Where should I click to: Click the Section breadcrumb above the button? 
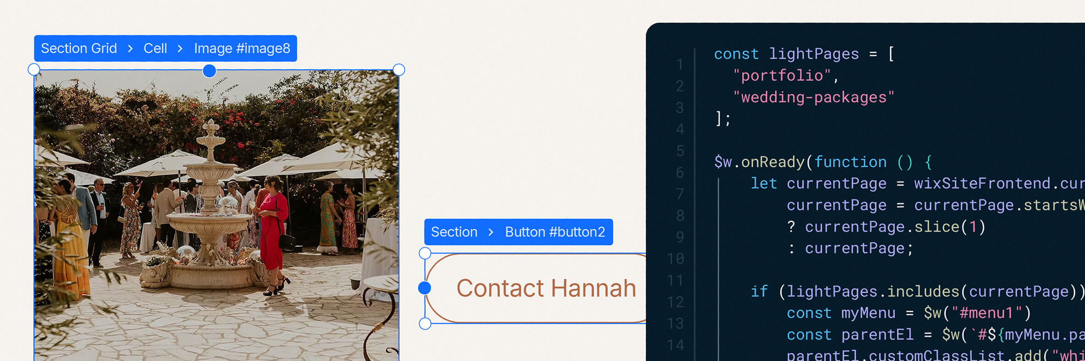click(x=454, y=232)
